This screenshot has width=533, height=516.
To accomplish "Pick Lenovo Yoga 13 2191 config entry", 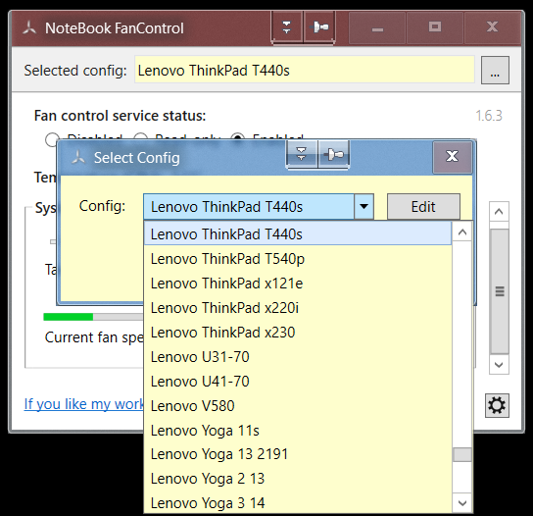I will click(298, 454).
